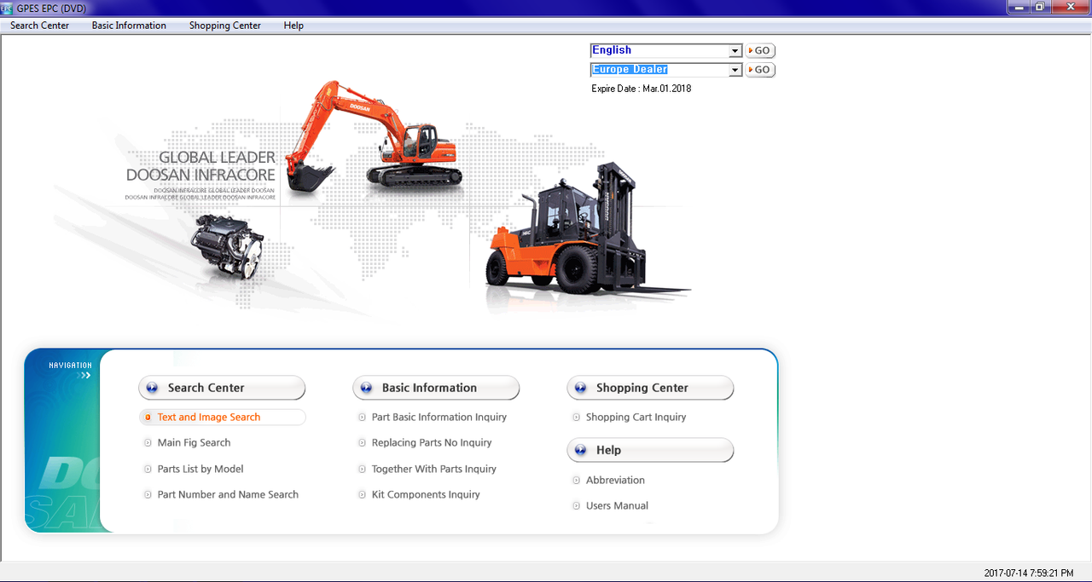This screenshot has height=582, width=1092.
Task: Click the Search Center navigation header button
Action: coord(222,388)
